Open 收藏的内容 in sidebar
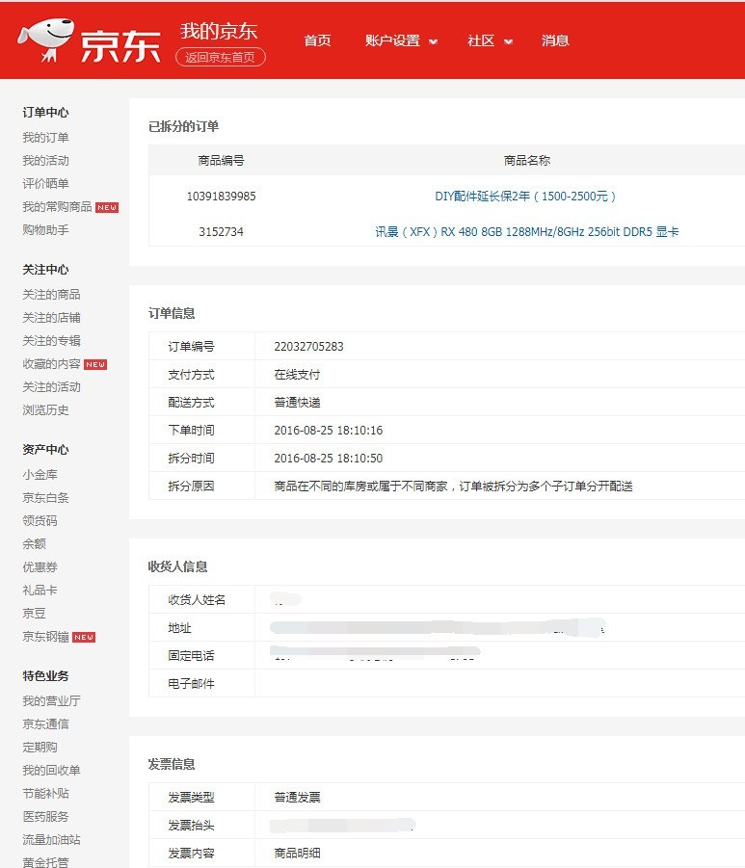This screenshot has width=745, height=868. [x=51, y=364]
